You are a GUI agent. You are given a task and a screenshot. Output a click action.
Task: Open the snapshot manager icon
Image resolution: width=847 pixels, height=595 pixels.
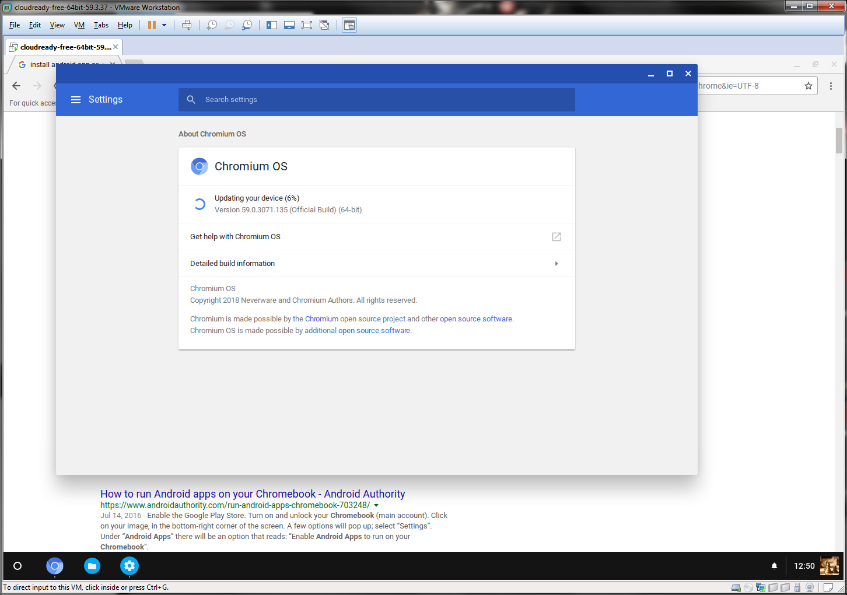[247, 25]
